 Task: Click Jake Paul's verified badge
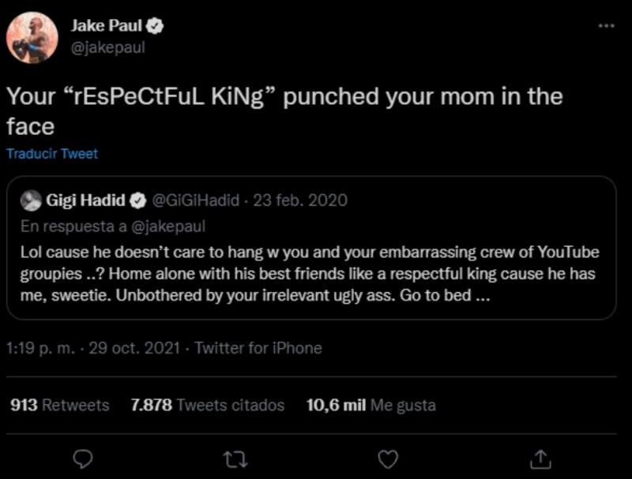[x=156, y=26]
